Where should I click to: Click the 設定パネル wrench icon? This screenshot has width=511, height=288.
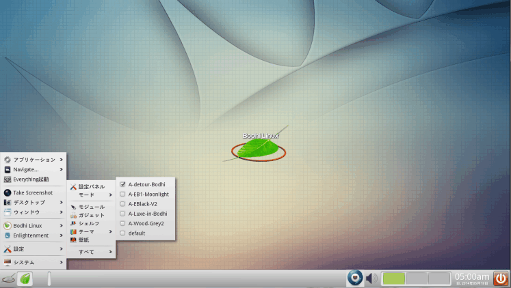[x=73, y=186]
